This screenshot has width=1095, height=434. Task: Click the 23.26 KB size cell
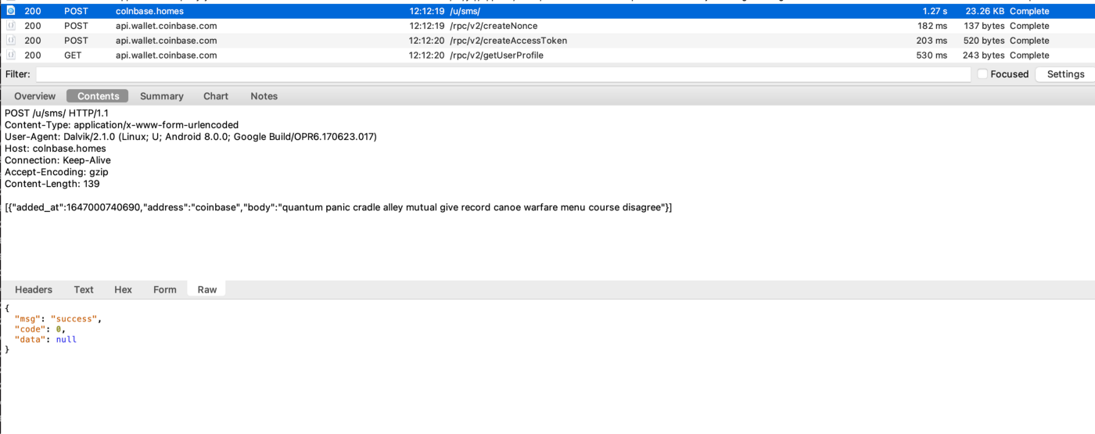(985, 11)
